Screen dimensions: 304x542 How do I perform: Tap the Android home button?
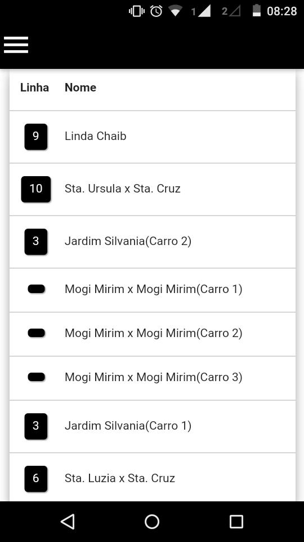(x=152, y=521)
